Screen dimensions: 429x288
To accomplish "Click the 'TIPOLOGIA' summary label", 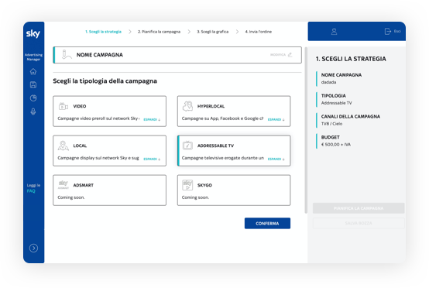I will [334, 96].
